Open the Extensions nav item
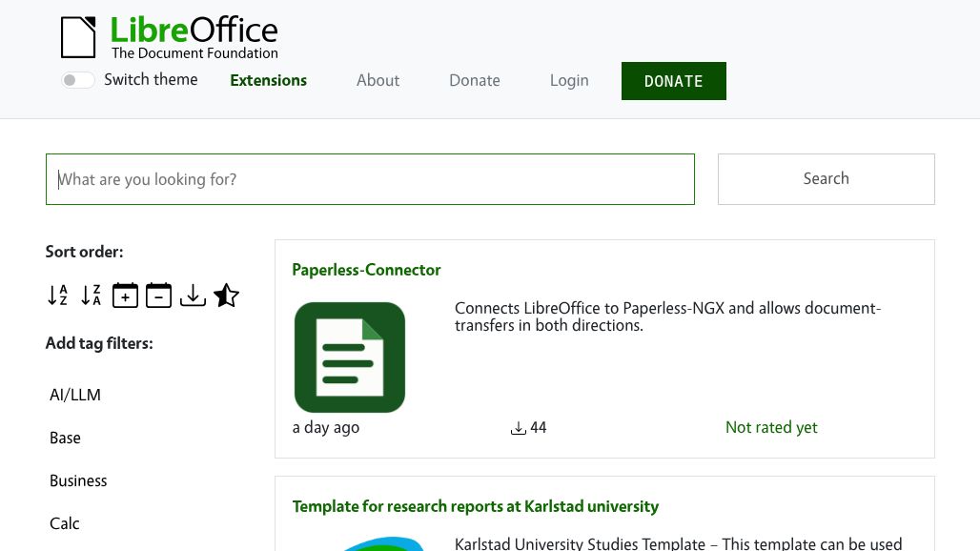This screenshot has height=551, width=980. (x=268, y=81)
